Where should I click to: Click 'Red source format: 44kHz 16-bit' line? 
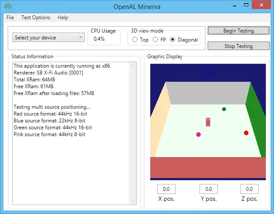[x=51, y=114]
